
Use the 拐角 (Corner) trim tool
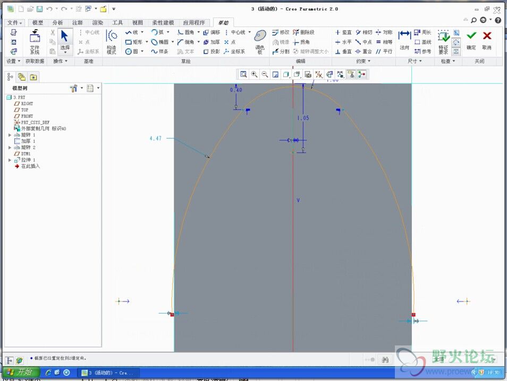(301, 42)
